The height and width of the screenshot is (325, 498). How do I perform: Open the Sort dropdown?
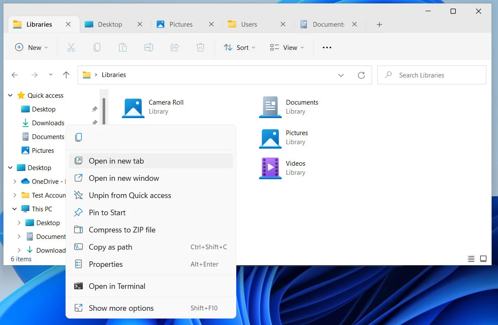240,47
